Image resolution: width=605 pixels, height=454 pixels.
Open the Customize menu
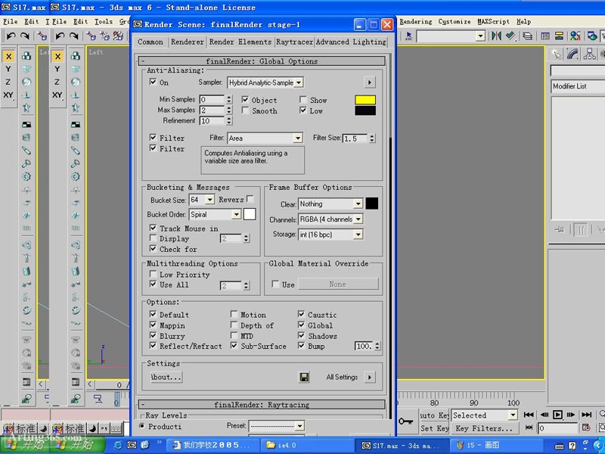pos(455,22)
